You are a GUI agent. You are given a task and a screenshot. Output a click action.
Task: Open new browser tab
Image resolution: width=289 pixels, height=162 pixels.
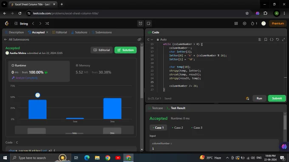tap(62, 4)
